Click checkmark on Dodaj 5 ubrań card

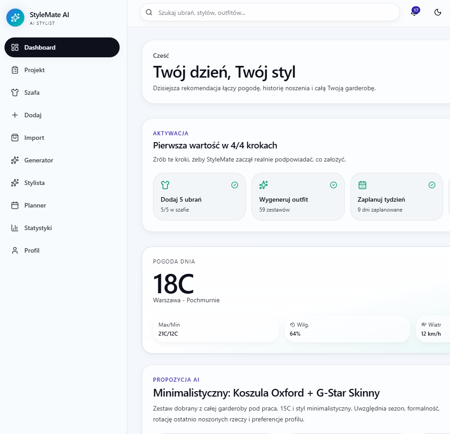tap(235, 185)
